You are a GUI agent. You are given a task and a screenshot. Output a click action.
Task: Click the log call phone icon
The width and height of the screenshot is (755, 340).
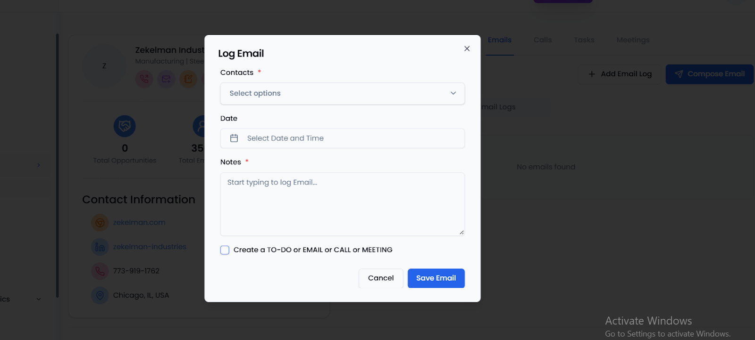pos(144,79)
